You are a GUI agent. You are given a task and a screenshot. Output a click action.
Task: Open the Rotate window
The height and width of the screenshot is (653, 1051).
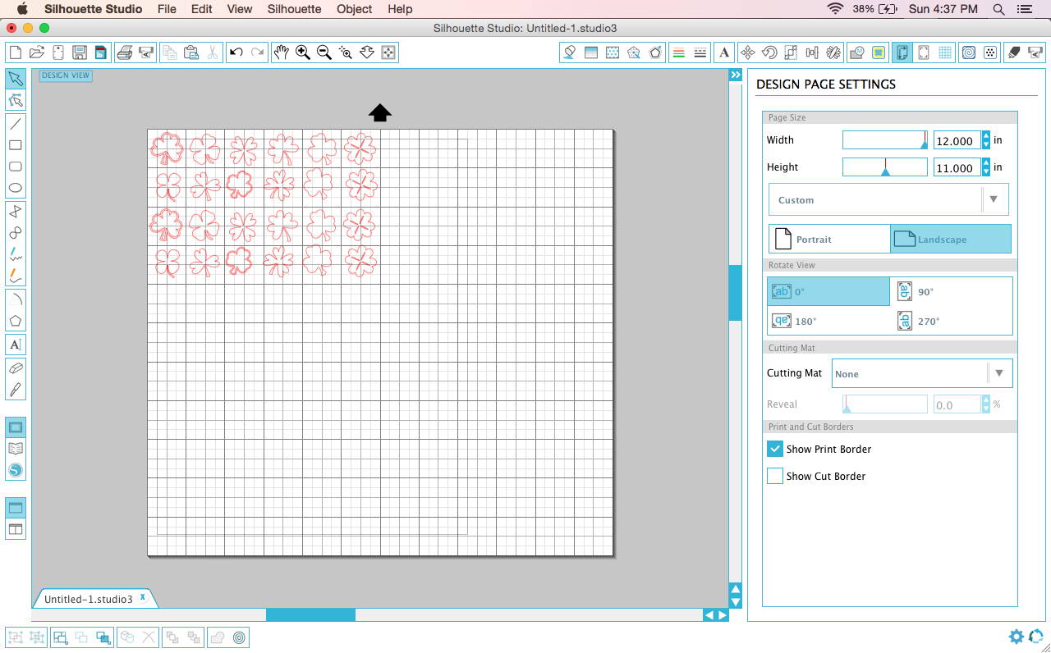[x=769, y=53]
